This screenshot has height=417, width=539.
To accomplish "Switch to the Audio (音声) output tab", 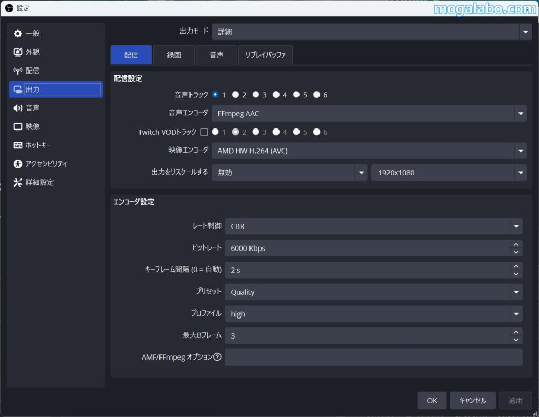I will pos(216,55).
